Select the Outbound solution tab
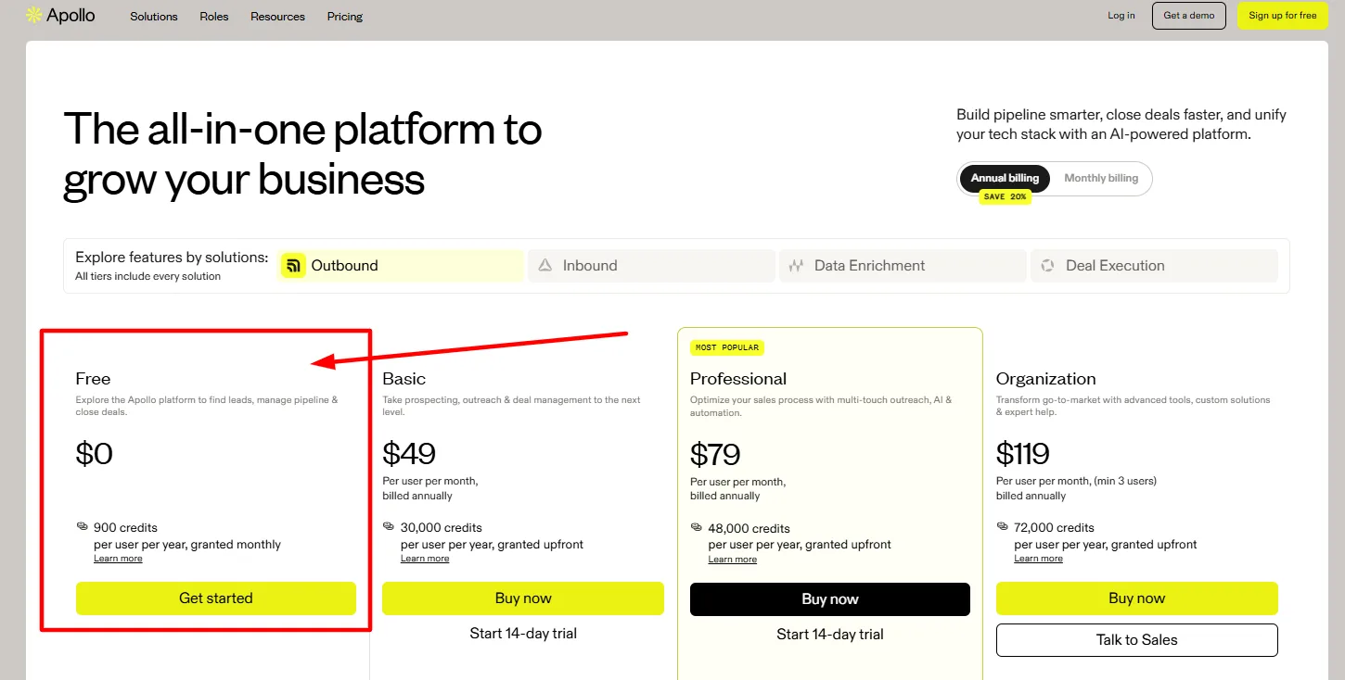1345x680 pixels. coord(400,266)
